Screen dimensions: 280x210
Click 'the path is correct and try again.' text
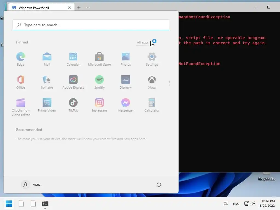(x=225, y=43)
